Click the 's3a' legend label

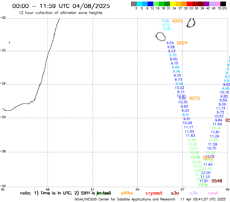click(175, 193)
